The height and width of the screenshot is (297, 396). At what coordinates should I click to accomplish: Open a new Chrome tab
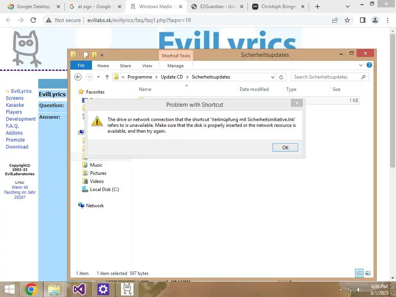click(x=317, y=7)
